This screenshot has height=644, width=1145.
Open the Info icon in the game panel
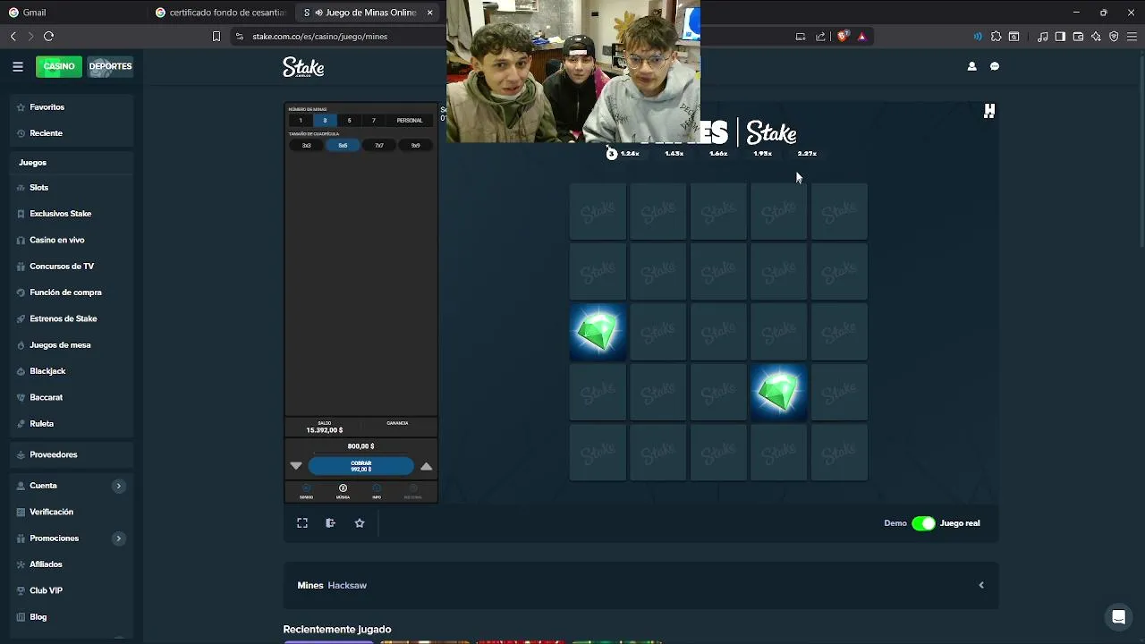point(377,491)
